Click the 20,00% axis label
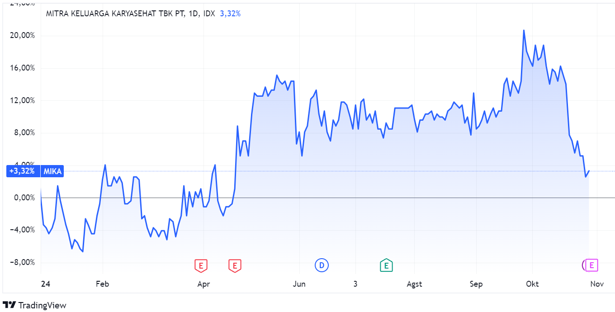The image size is (615, 312). (x=24, y=36)
